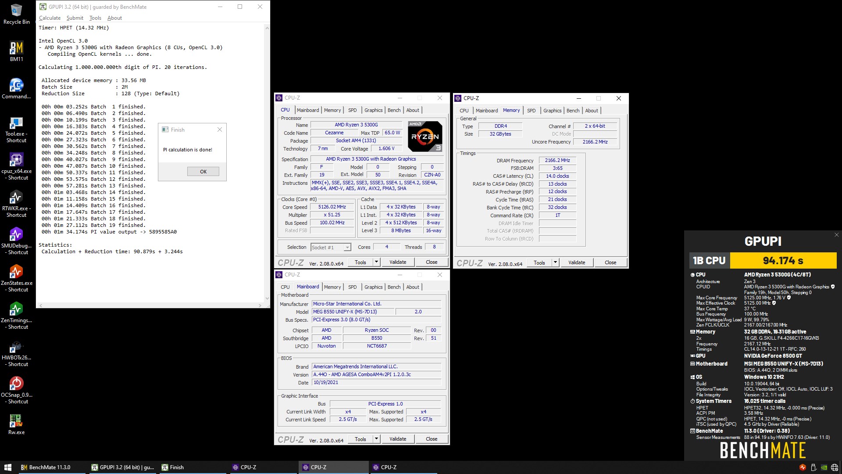Click the CPU-Z Memory window title icon
The image size is (842, 474).
coord(458,98)
